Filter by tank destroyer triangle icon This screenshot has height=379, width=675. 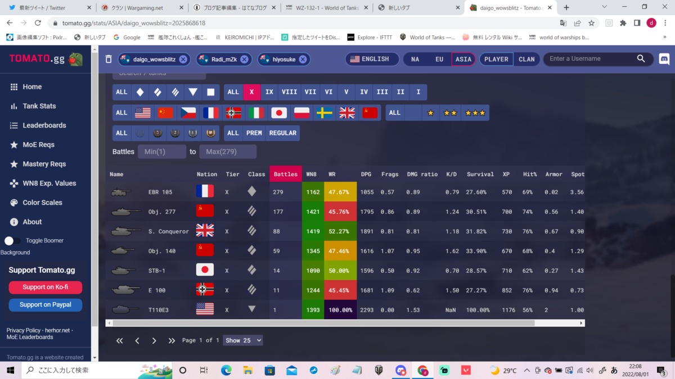point(193,92)
